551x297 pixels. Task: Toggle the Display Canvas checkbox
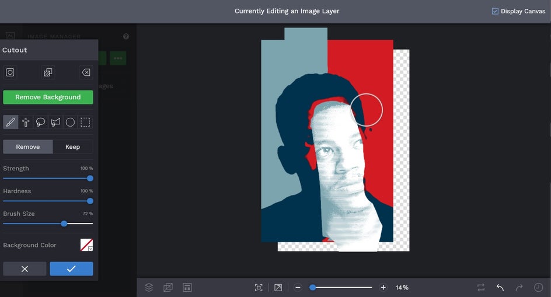click(x=495, y=11)
